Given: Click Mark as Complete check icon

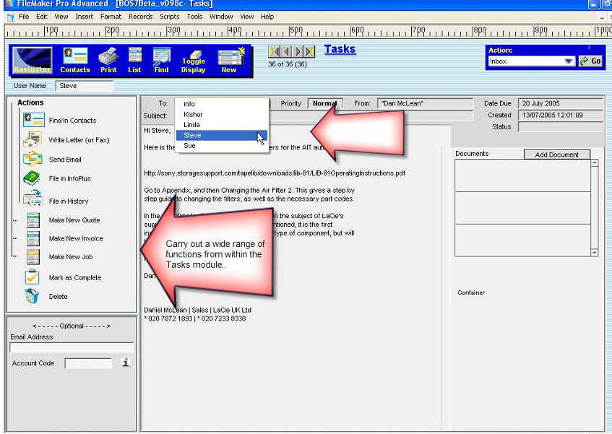Looking at the screenshot, I should tap(32, 277).
